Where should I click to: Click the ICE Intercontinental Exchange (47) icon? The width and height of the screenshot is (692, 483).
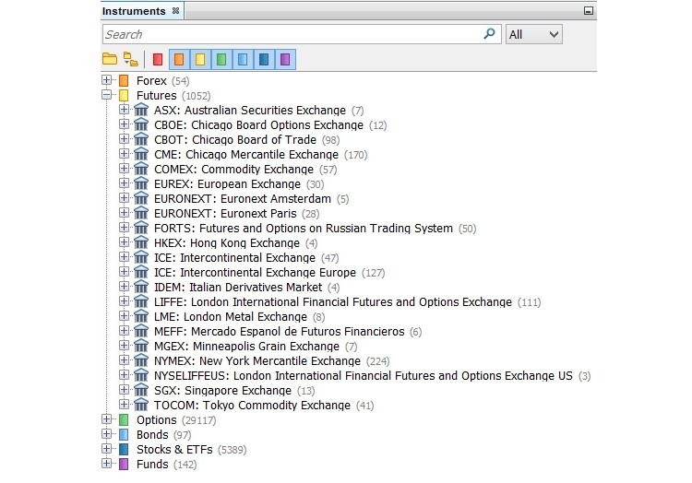coord(141,257)
